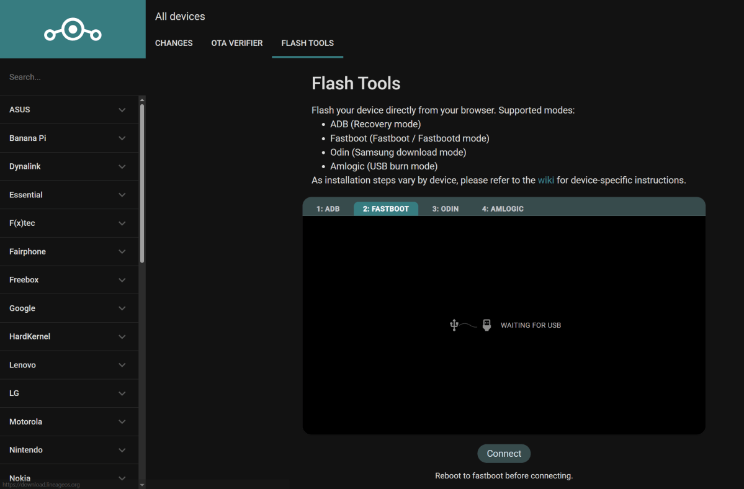Open the CHANGES tab
The image size is (744, 489).
pos(174,43)
